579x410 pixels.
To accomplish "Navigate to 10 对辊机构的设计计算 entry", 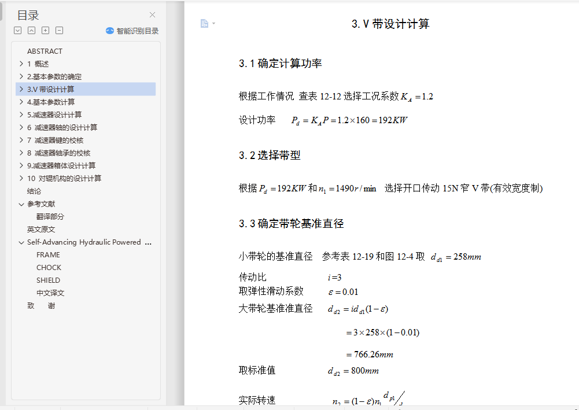I will coord(64,179).
